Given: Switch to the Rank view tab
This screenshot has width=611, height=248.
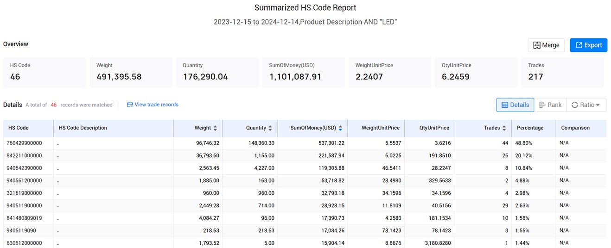Looking at the screenshot, I should click(550, 105).
